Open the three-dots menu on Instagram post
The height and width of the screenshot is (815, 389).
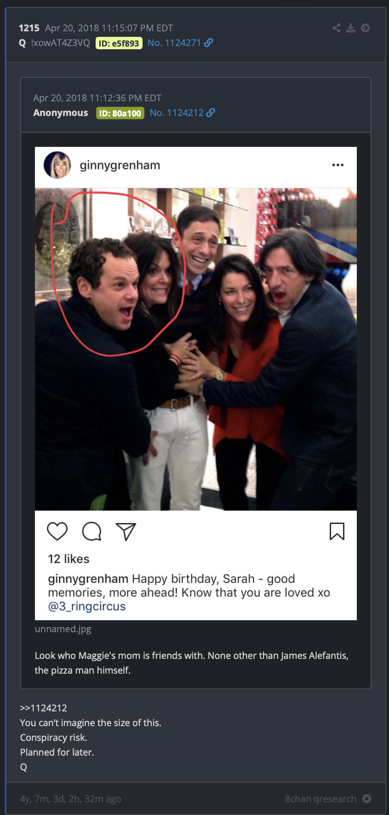pyautogui.click(x=338, y=165)
